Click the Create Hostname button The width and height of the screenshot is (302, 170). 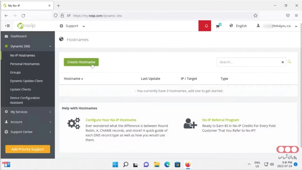(x=81, y=62)
